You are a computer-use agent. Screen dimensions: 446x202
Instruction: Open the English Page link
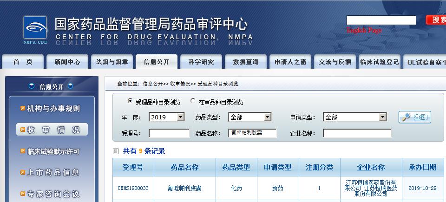coord(364,30)
